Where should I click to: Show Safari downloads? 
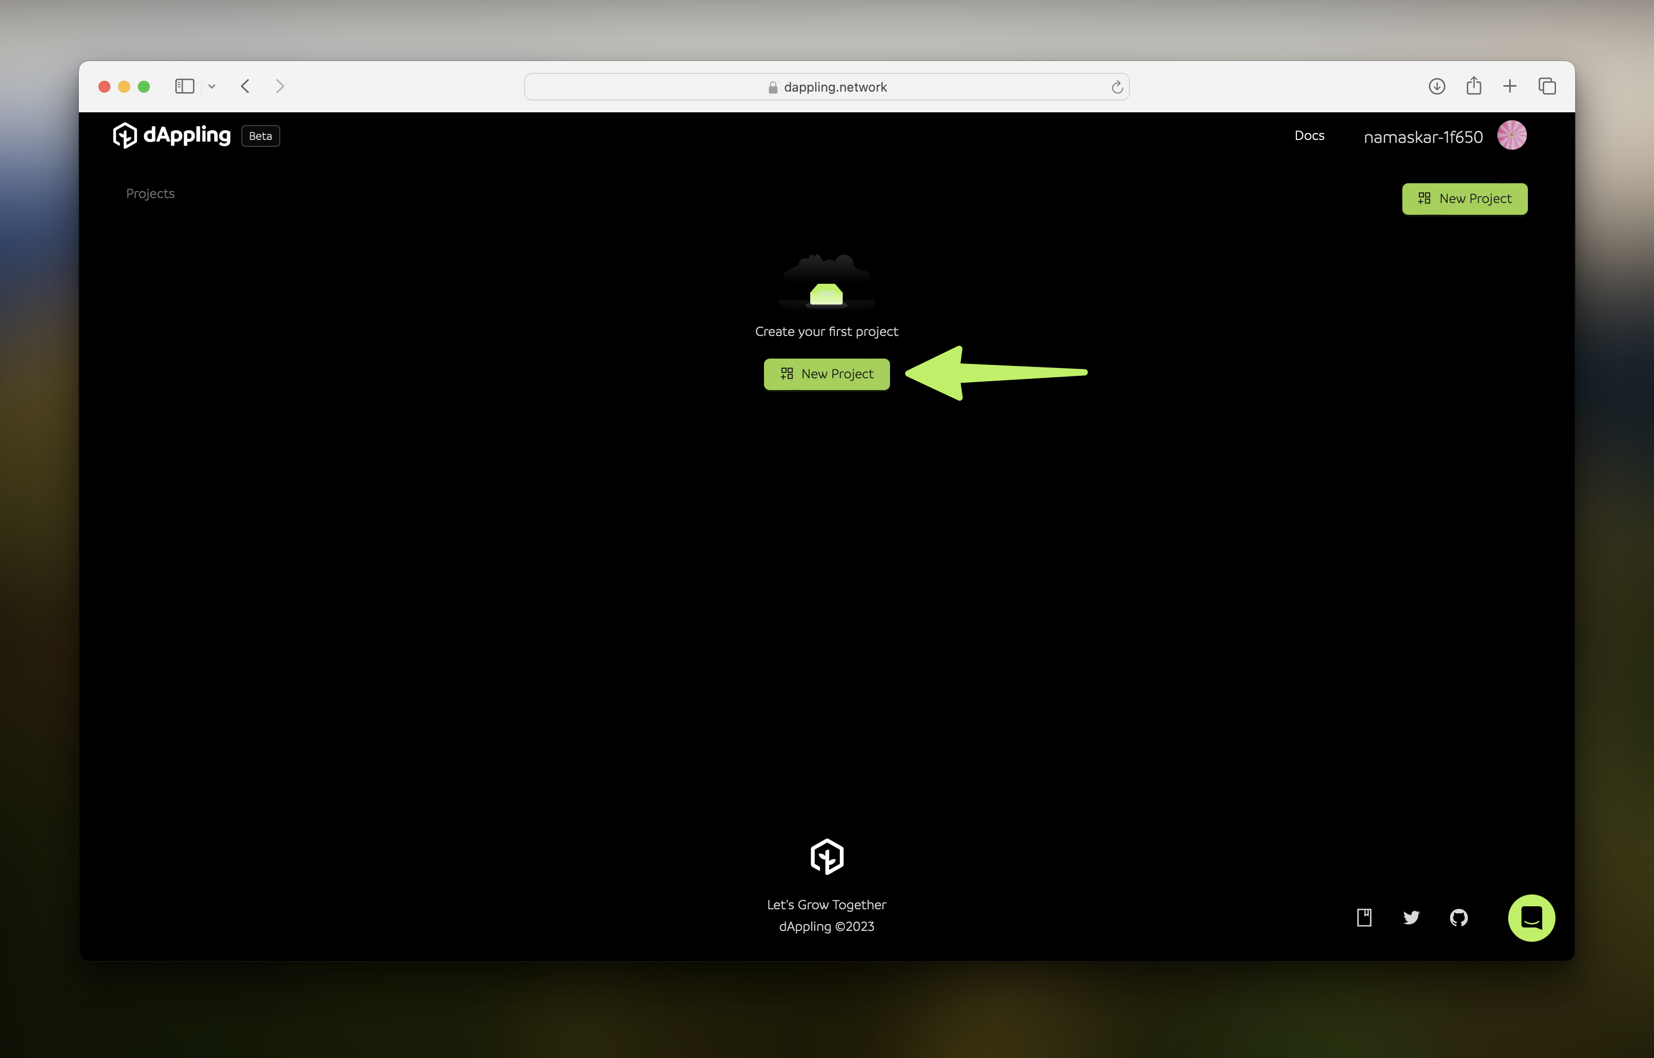pos(1437,86)
